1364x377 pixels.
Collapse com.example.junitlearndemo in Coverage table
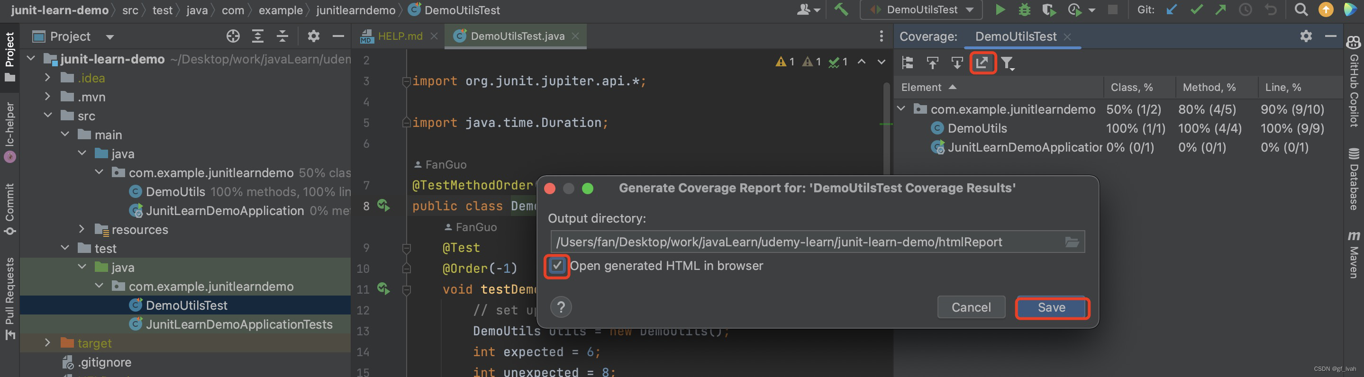(901, 108)
